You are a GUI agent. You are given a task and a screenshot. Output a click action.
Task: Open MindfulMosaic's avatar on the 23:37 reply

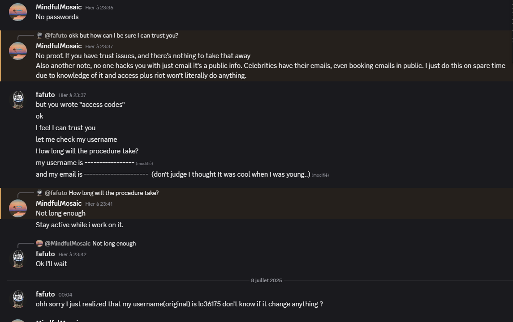point(18,51)
